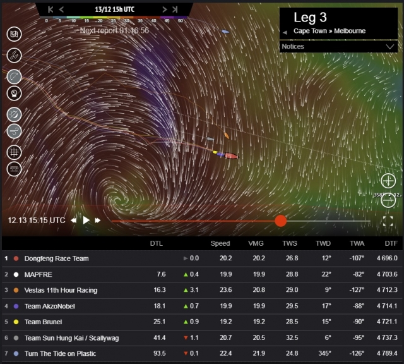The height and width of the screenshot is (364, 404).
Task: Enter fullscreen mode
Action: click(388, 221)
